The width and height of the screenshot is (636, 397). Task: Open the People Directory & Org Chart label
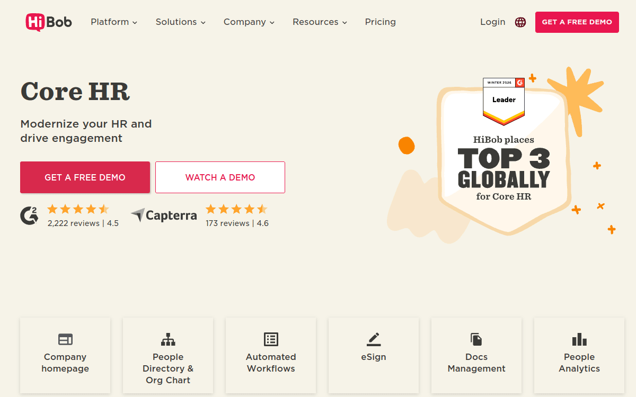point(168,369)
